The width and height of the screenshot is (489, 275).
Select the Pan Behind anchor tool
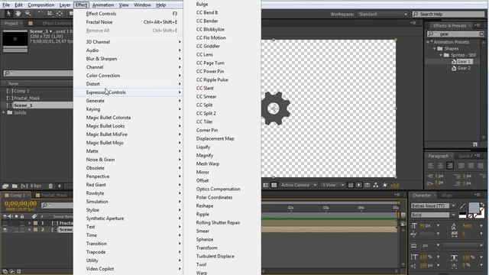click(x=60, y=14)
